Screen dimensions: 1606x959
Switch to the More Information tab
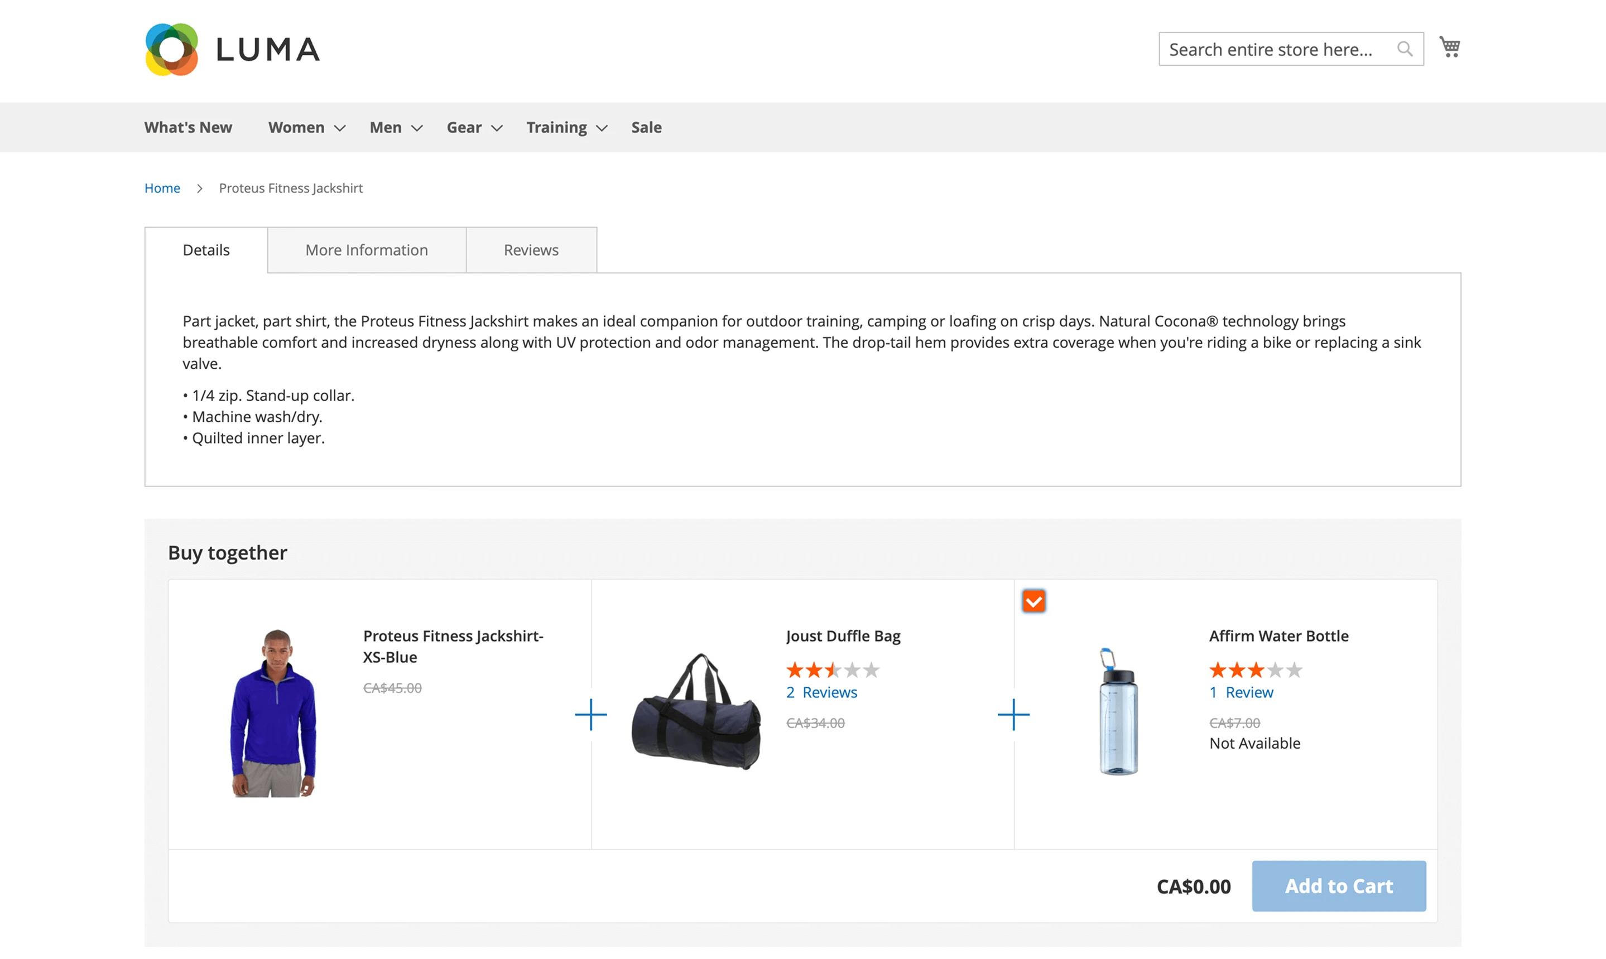tap(366, 249)
